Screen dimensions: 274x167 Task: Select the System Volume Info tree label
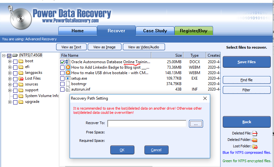(x=42, y=96)
